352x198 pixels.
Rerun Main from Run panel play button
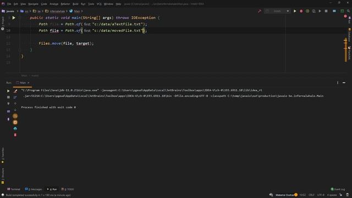click(x=8, y=91)
